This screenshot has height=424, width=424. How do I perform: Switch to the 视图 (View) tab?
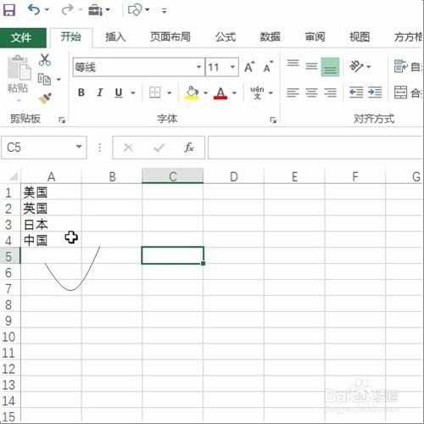click(x=360, y=37)
